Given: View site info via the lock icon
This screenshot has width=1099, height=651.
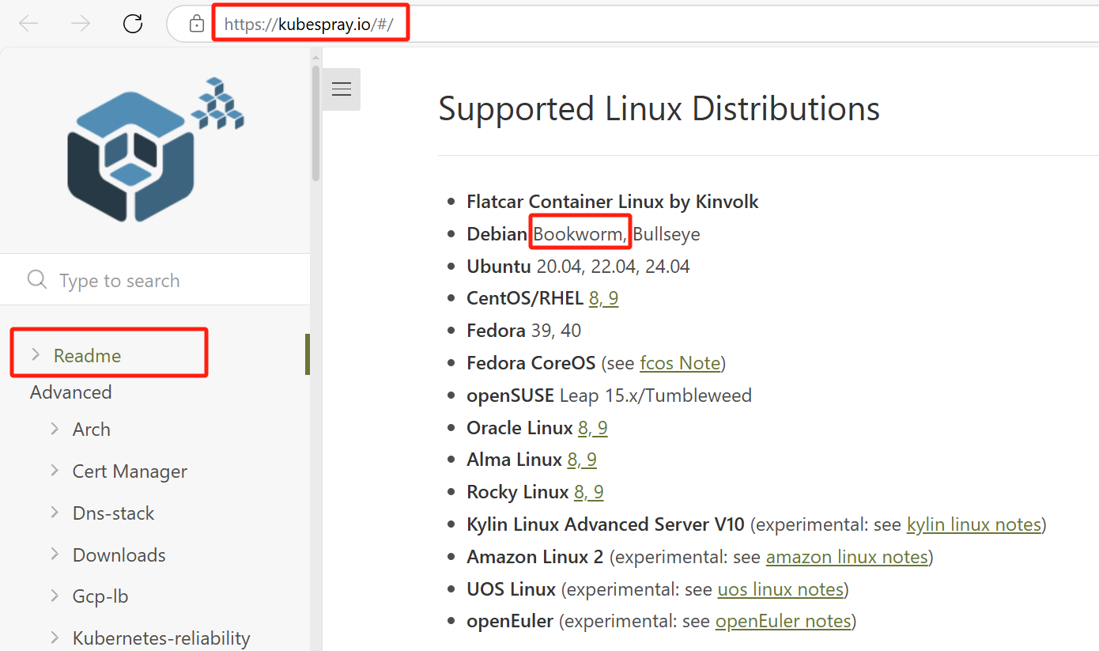Looking at the screenshot, I should [x=197, y=25].
